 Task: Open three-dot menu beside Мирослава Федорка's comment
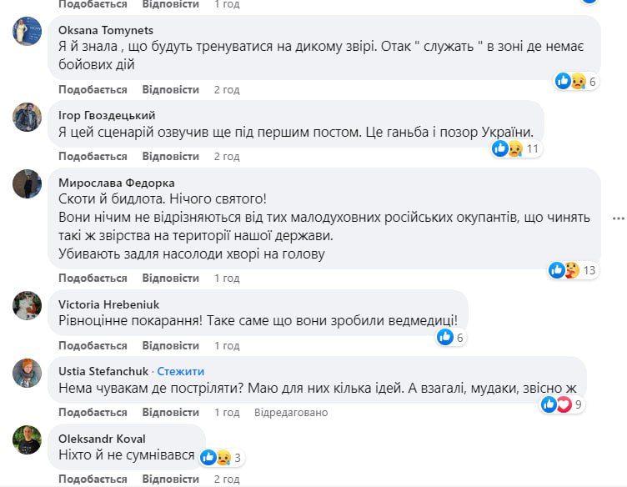coord(618,218)
